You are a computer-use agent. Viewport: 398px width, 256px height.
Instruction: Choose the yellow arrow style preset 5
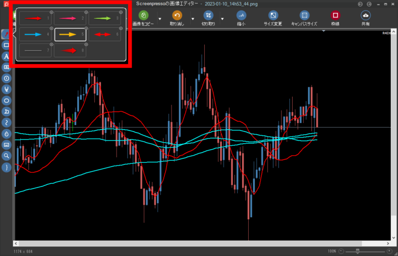(70, 35)
